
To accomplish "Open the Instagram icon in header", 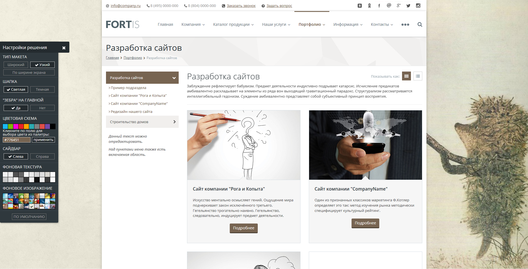I will (x=418, y=6).
